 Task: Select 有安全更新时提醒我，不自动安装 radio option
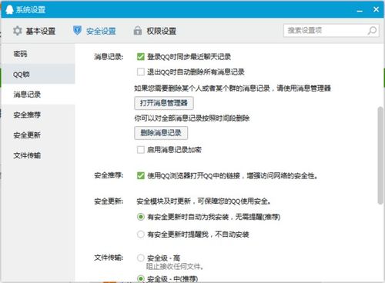141,234
